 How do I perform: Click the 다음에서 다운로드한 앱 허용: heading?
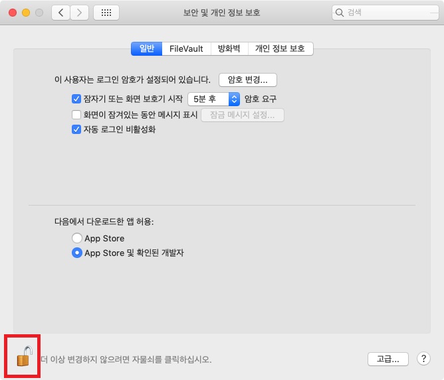tap(104, 222)
